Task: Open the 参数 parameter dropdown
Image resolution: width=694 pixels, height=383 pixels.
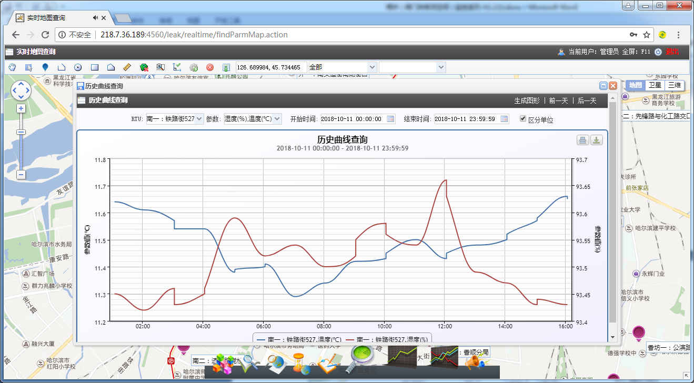Action: (253, 119)
